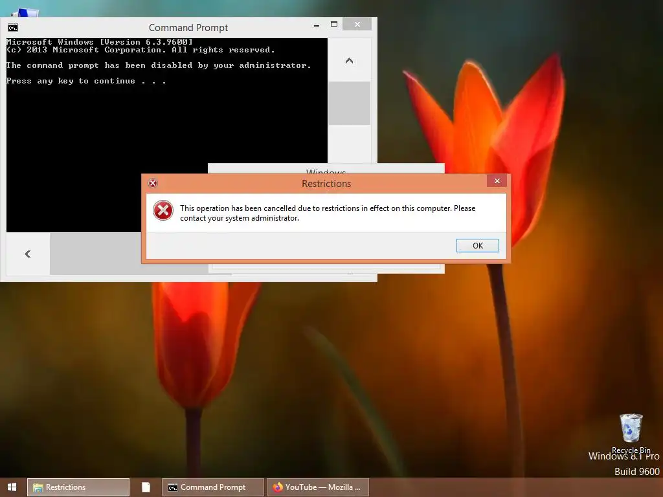Click the Command Prompt horizontal scrollbar thumb
The height and width of the screenshot is (497, 663).
tap(96, 254)
